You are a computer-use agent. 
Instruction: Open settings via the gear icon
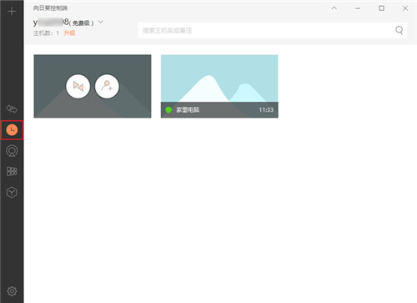pyautogui.click(x=12, y=291)
